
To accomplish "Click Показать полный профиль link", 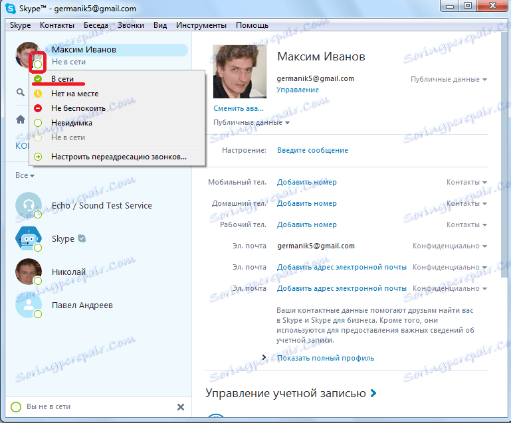I will 326,358.
